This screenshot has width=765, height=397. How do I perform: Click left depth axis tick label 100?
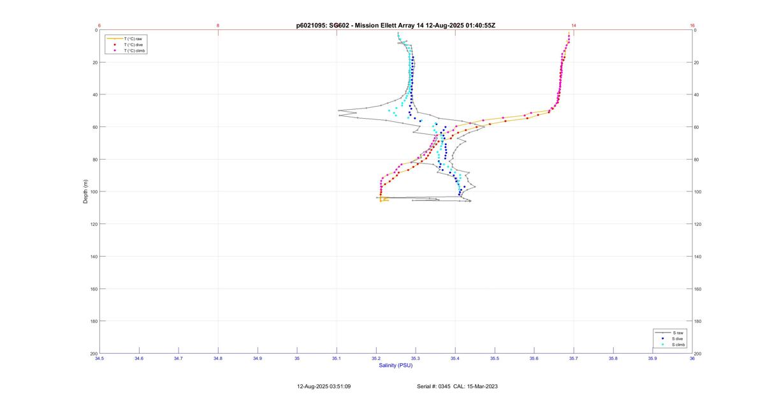[93, 192]
